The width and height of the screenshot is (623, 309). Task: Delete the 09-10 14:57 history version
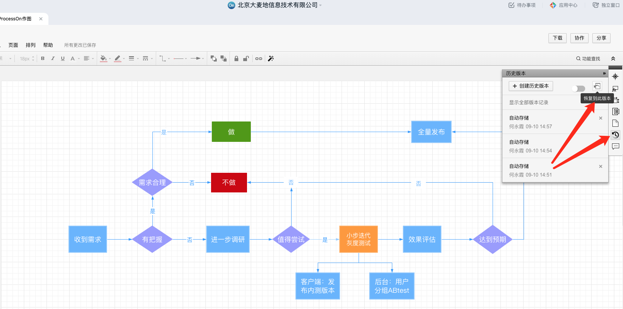click(x=601, y=118)
